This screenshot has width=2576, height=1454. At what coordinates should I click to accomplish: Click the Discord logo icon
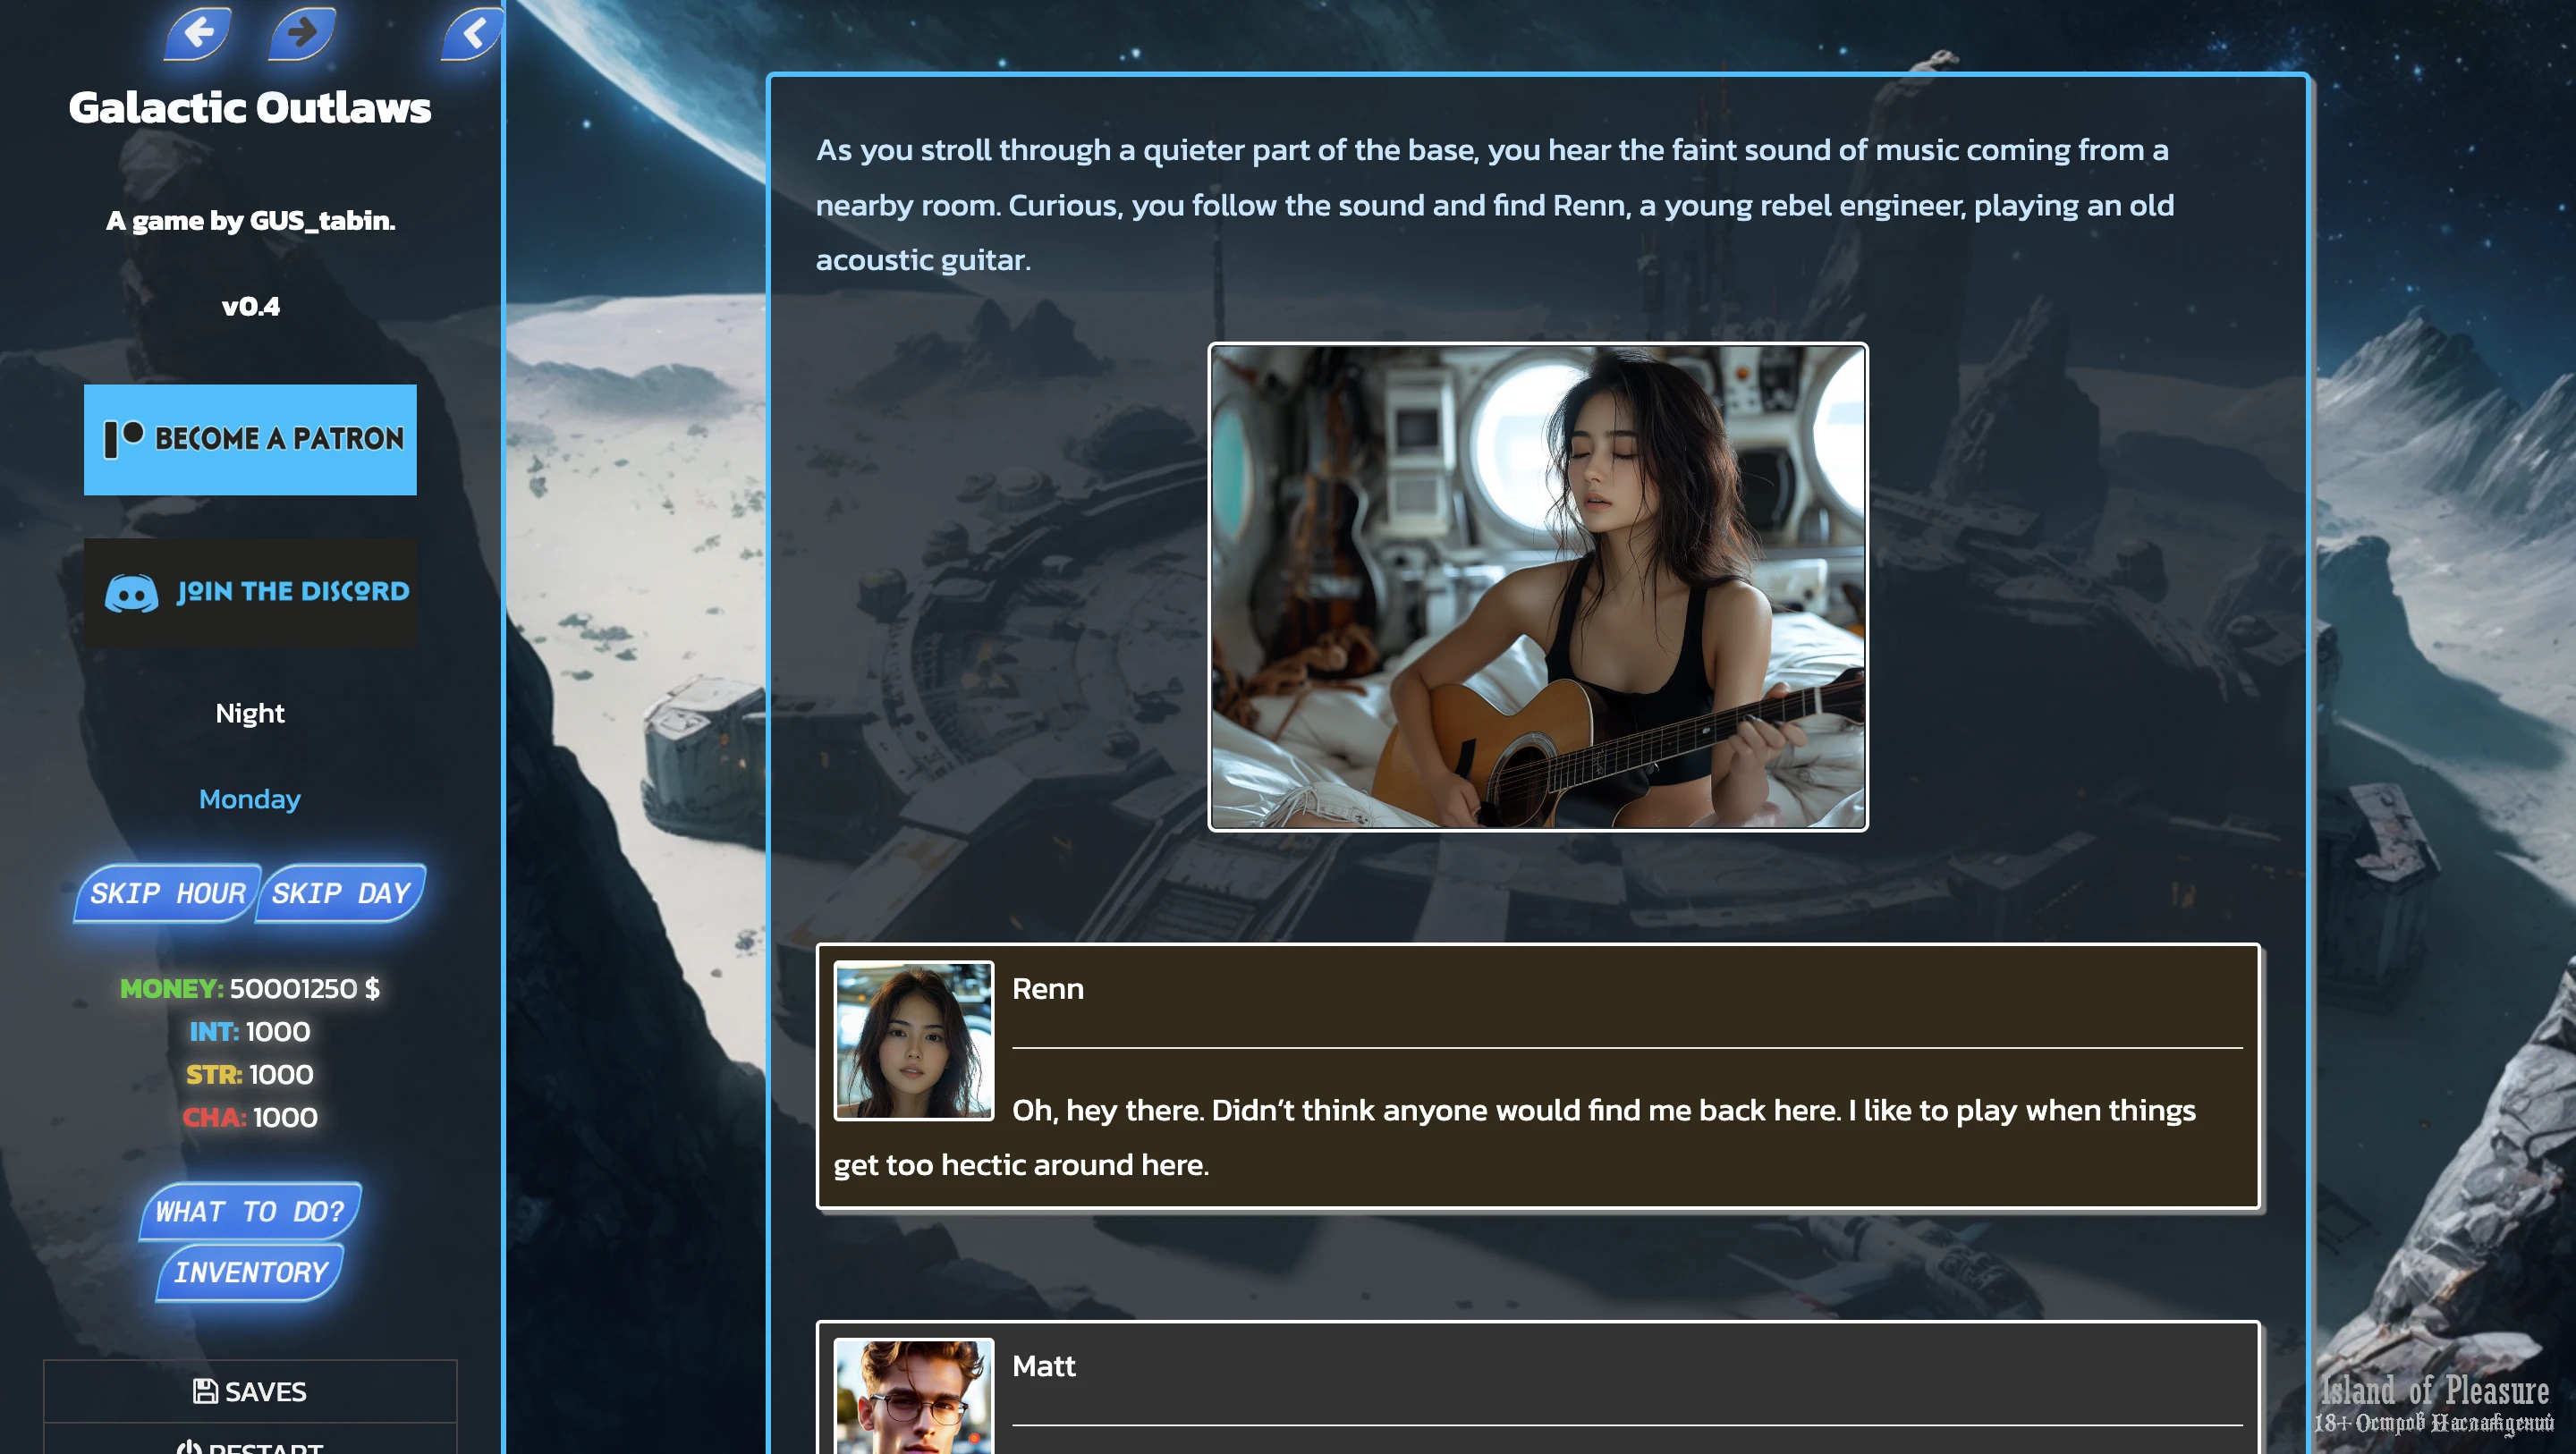click(x=131, y=592)
